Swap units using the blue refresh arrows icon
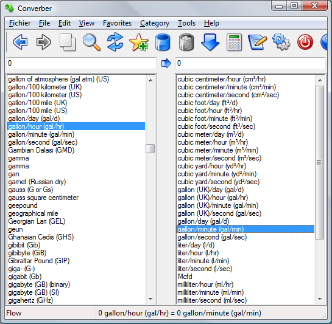Screen dimensions: 332x324 [x=115, y=42]
